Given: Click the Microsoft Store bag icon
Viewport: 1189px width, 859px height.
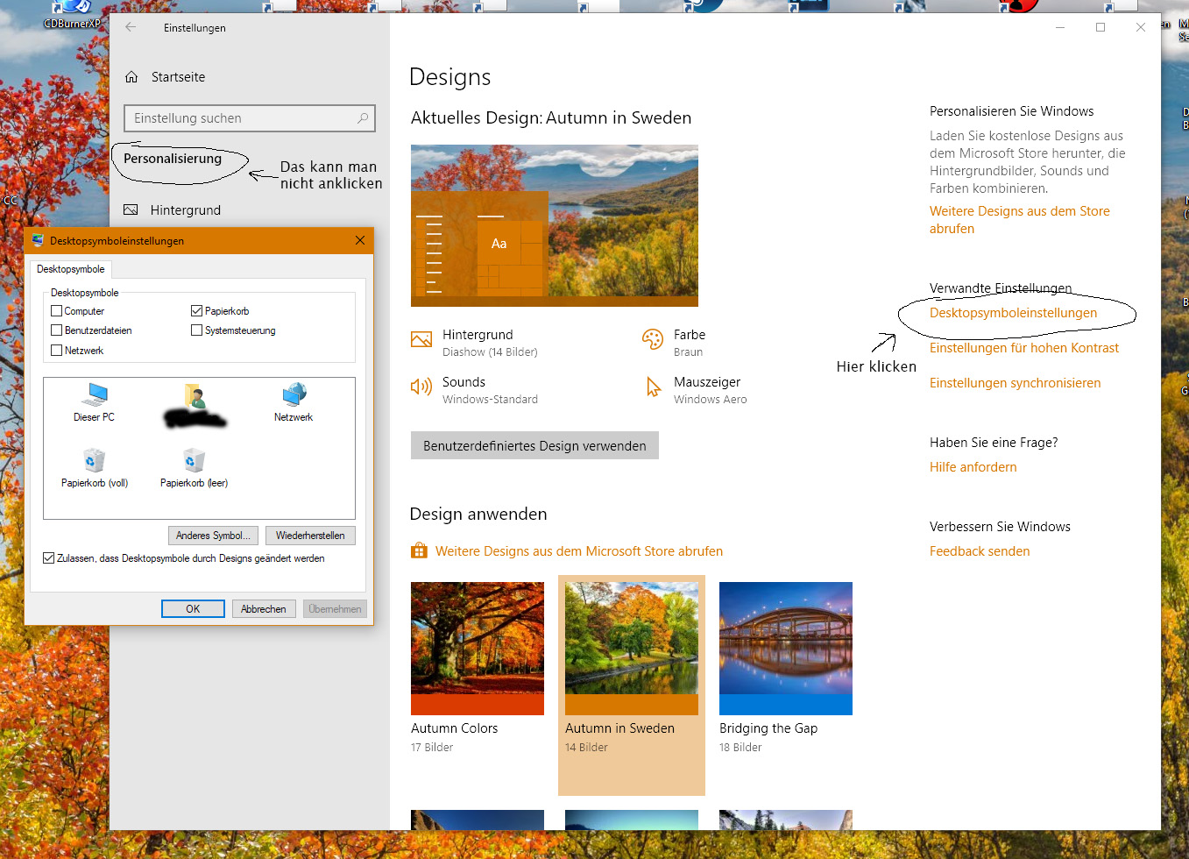Looking at the screenshot, I should coord(419,551).
